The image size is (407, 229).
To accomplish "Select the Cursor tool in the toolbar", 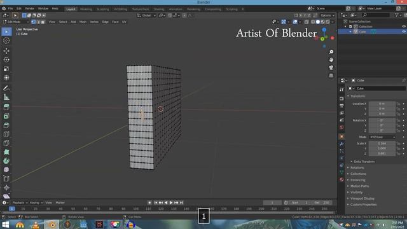I will point(6,41).
